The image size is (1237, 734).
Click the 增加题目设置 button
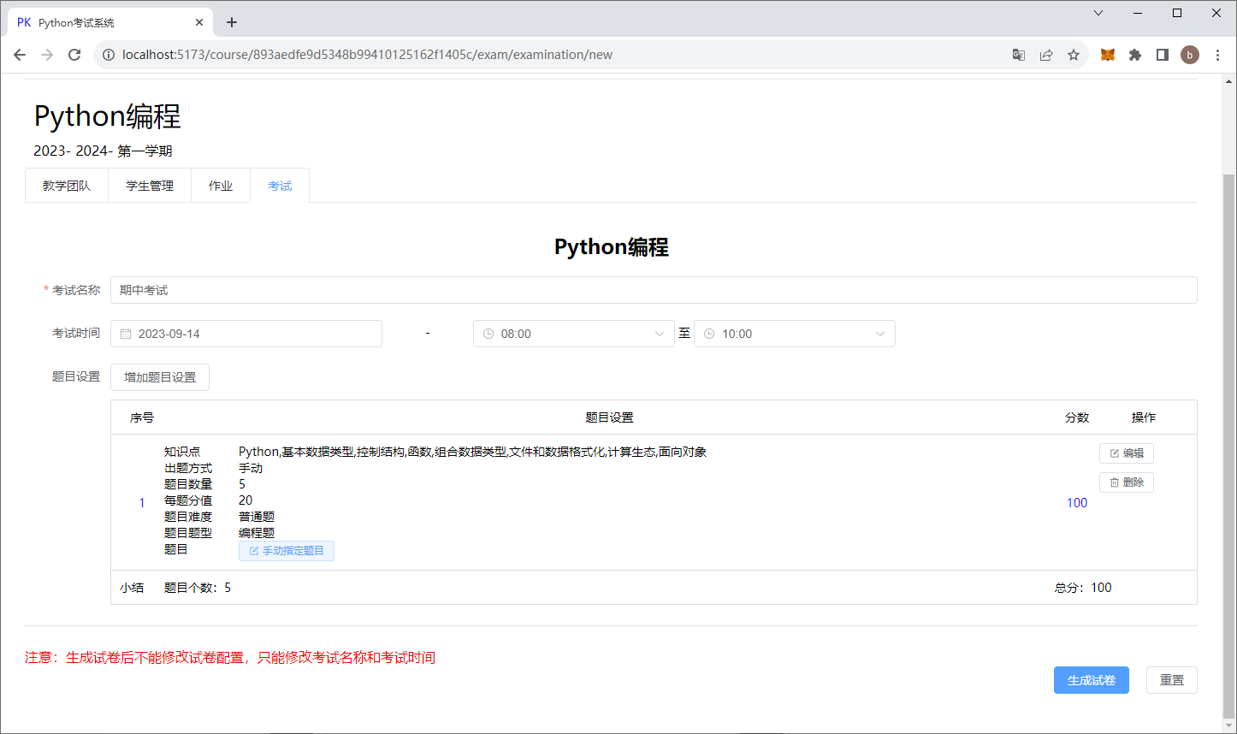click(x=160, y=377)
